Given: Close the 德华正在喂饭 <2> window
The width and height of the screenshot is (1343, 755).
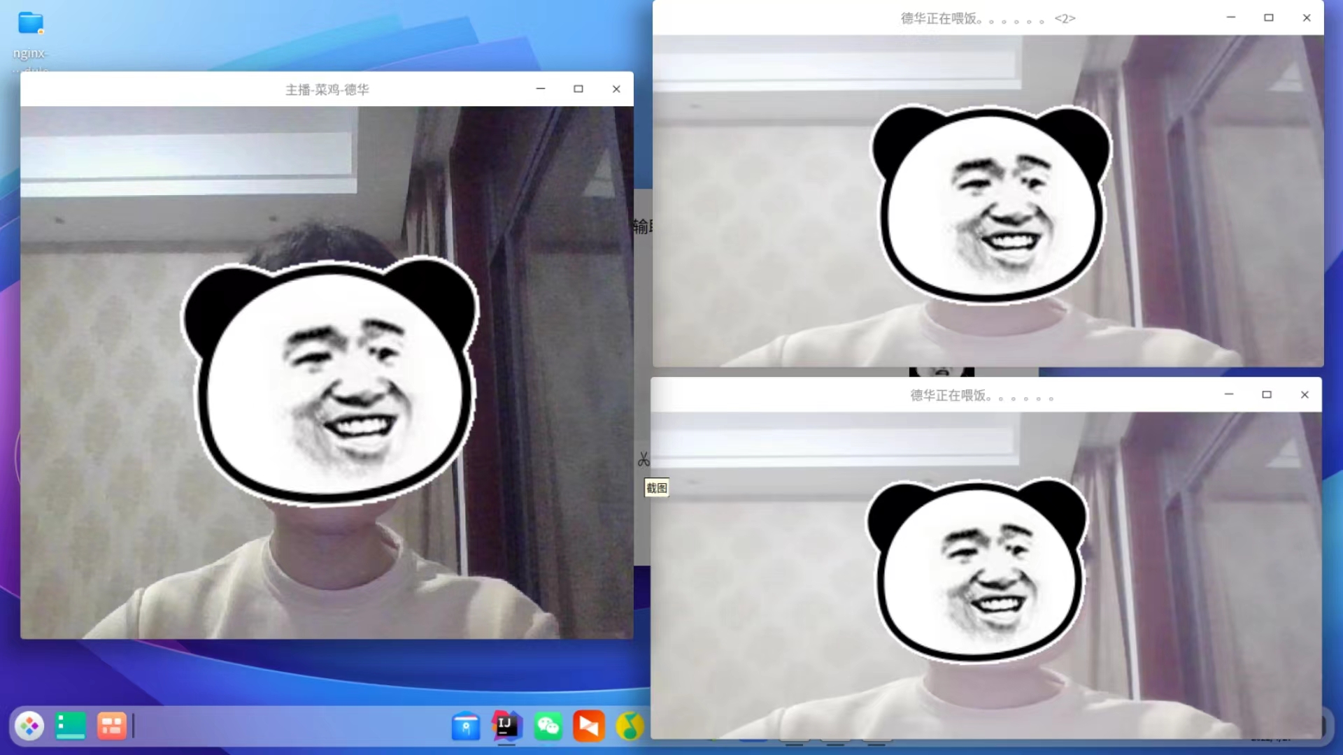Looking at the screenshot, I should pos(1307,17).
